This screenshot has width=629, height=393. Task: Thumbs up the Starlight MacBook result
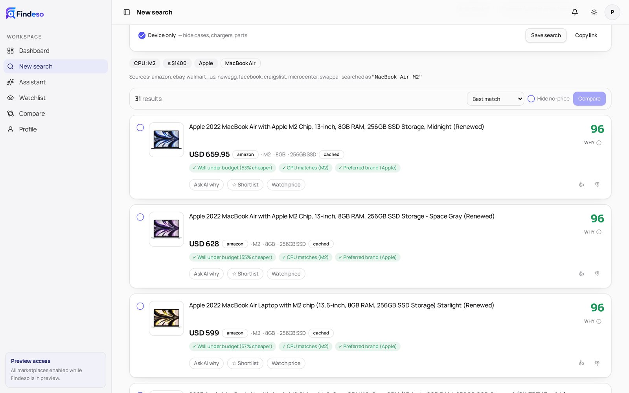coord(581,363)
